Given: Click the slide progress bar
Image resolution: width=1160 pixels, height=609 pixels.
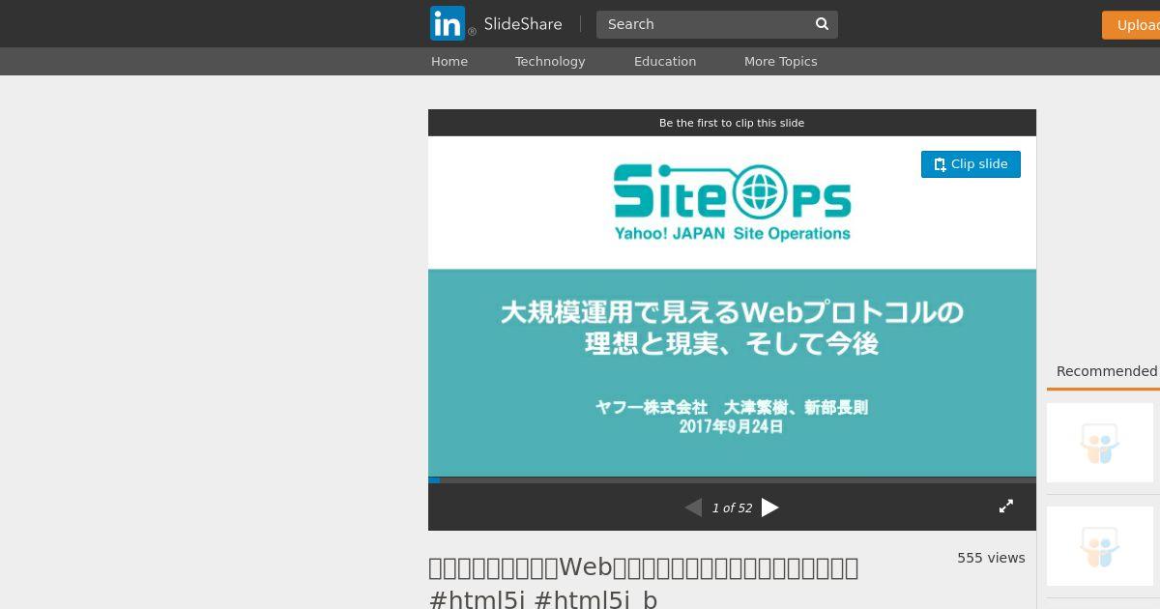Looking at the screenshot, I should tap(732, 479).
